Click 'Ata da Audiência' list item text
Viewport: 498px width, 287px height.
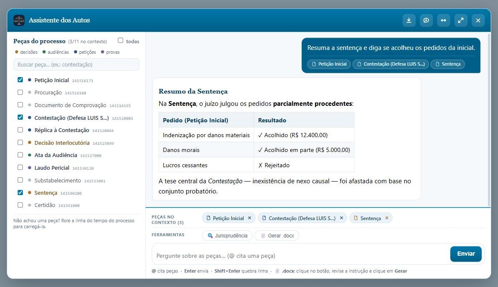point(55,155)
